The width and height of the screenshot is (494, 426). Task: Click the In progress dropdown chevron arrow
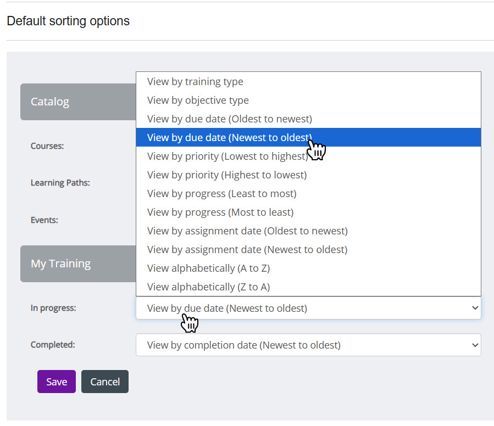click(475, 309)
